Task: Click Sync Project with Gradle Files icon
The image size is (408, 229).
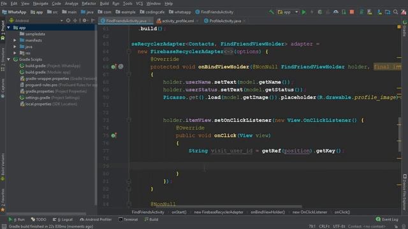Action: pos(361,12)
